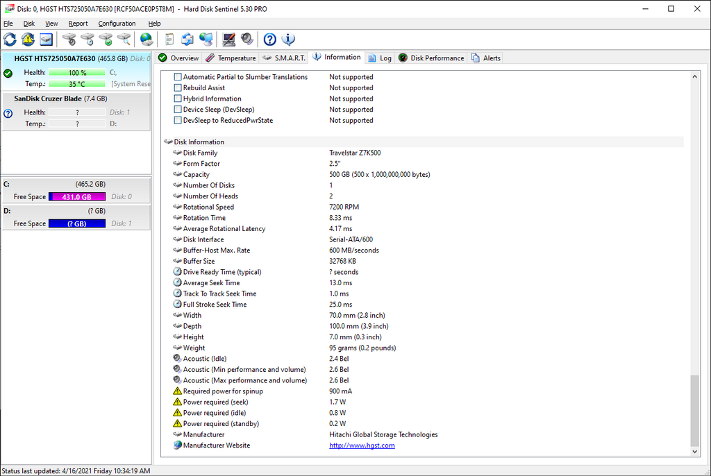This screenshot has width=711, height=476.
Task: Click the status bar last updated text
Action: (76, 470)
